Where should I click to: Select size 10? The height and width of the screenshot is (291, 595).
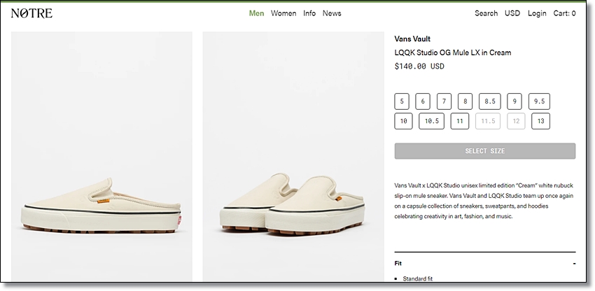403,121
